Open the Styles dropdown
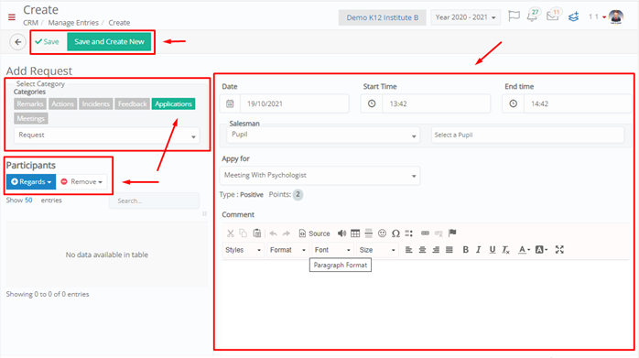Screen dimensions: 639x358 click(243, 250)
